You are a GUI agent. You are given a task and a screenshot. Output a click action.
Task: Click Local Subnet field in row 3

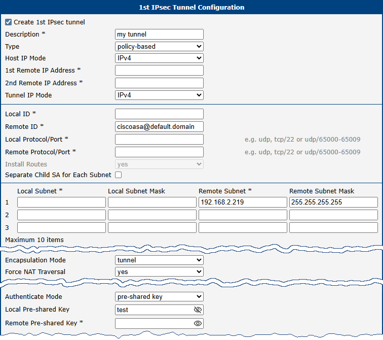(62, 228)
